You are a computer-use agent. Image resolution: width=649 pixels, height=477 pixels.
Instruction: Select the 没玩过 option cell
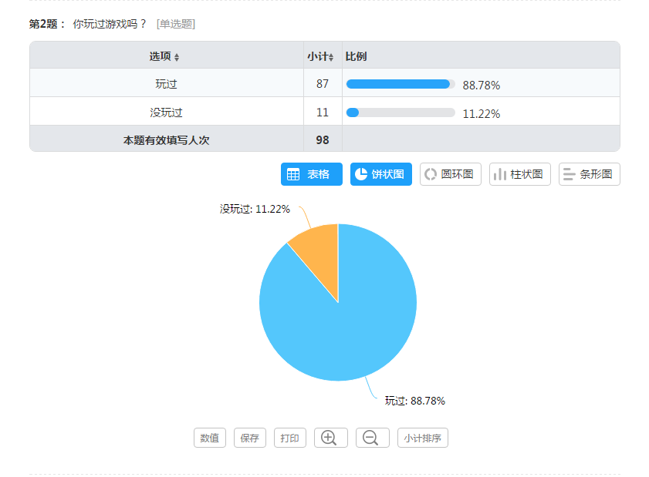pos(167,111)
